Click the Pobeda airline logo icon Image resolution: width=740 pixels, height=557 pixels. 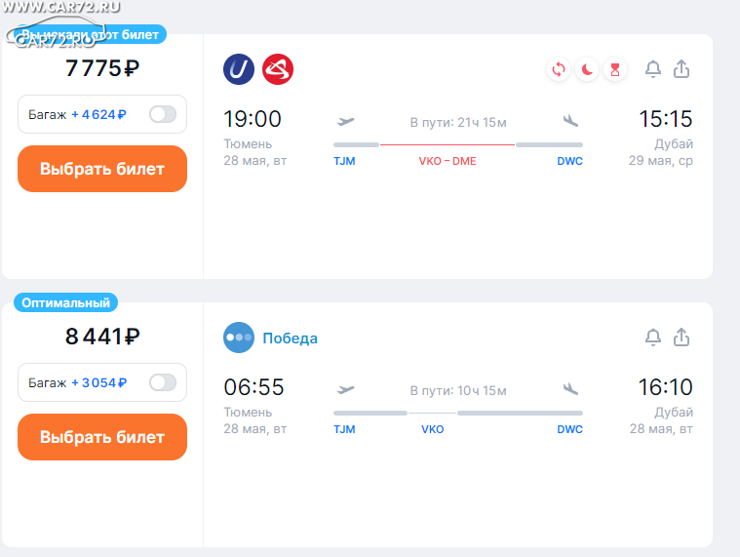(238, 338)
